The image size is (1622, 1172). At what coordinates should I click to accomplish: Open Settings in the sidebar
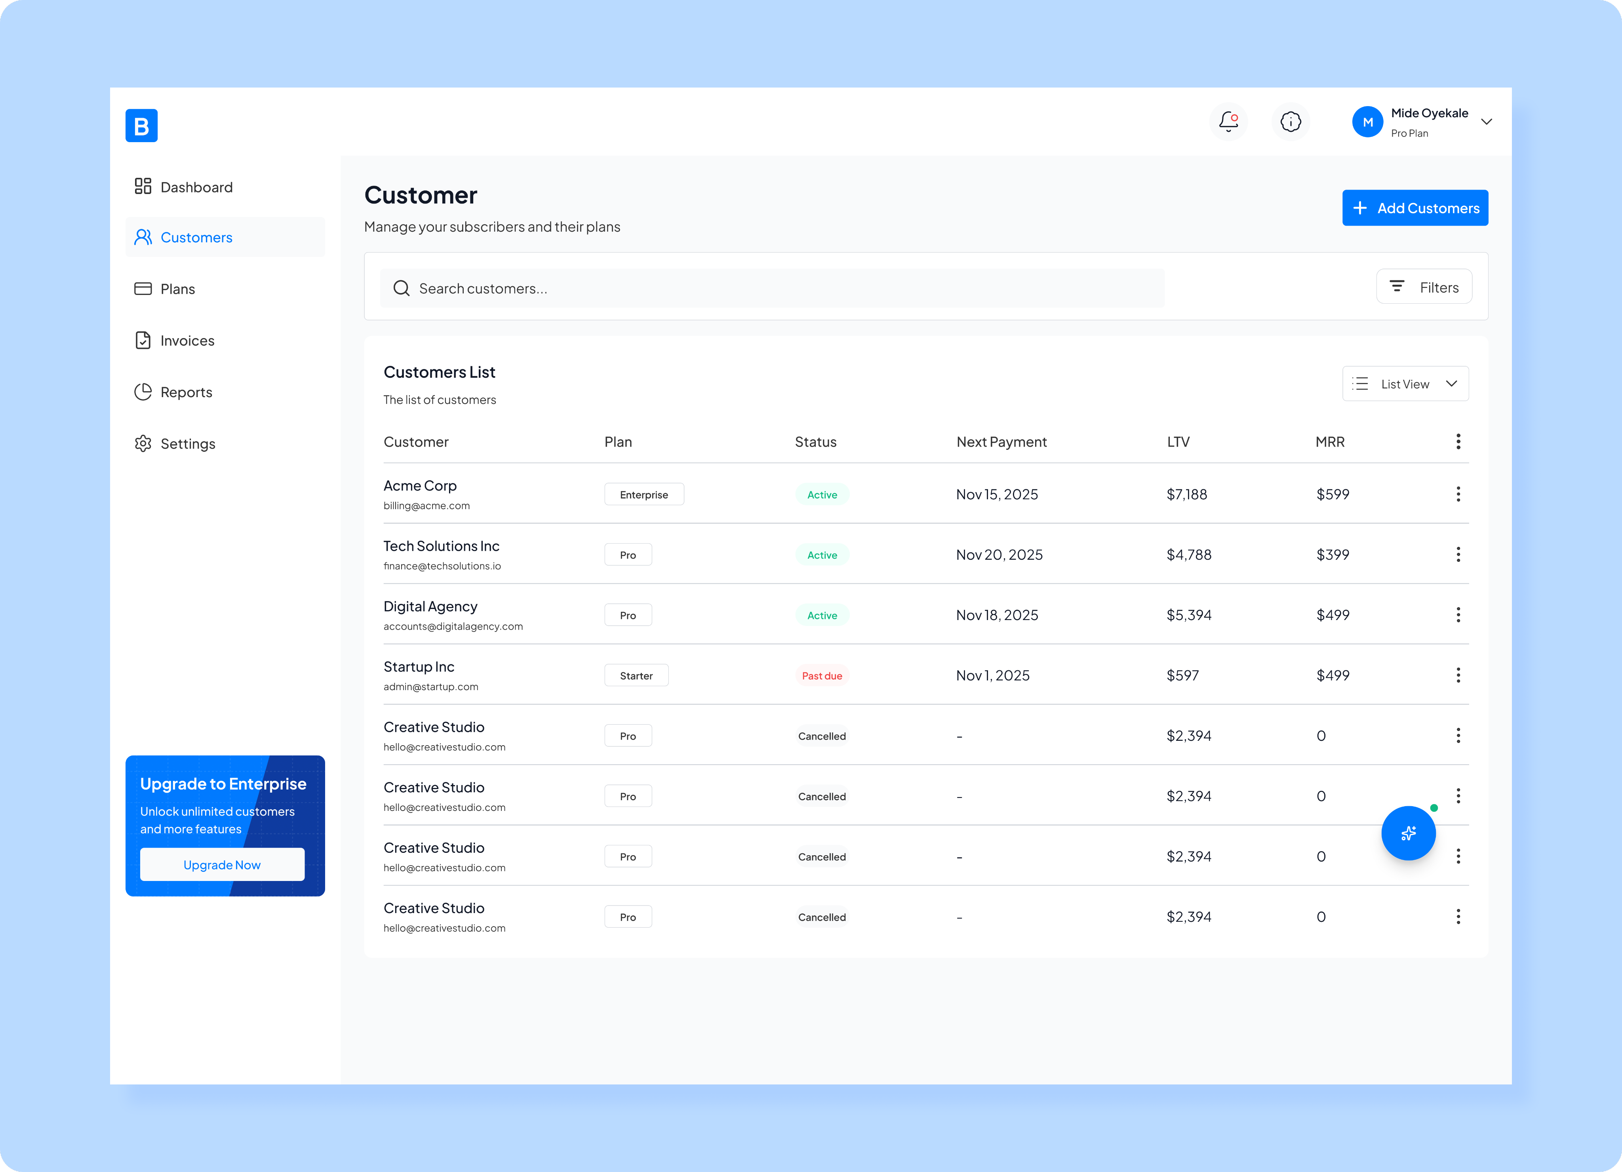pyautogui.click(x=187, y=443)
